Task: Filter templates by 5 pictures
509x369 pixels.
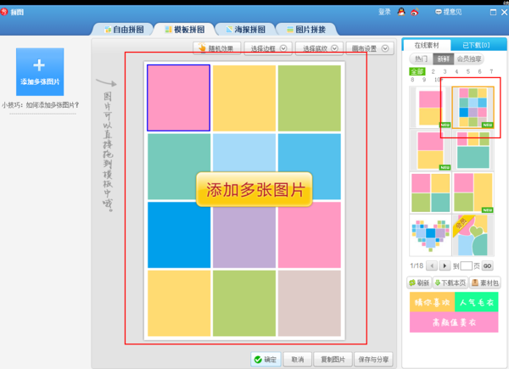Action: point(467,71)
